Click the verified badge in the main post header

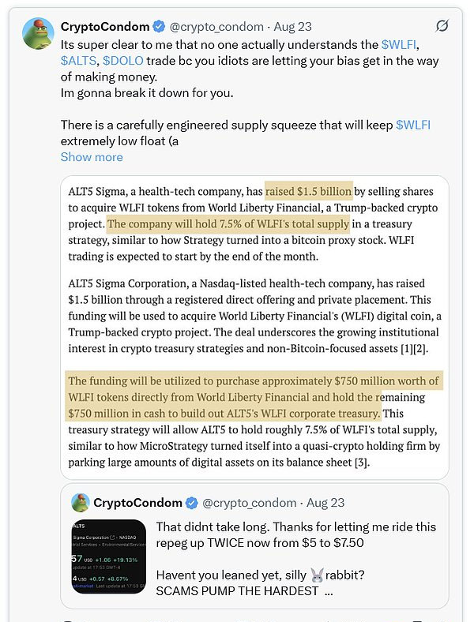click(x=156, y=26)
